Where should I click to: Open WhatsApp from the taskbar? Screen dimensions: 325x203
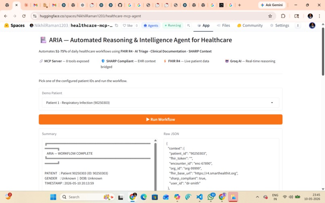[211, 197]
